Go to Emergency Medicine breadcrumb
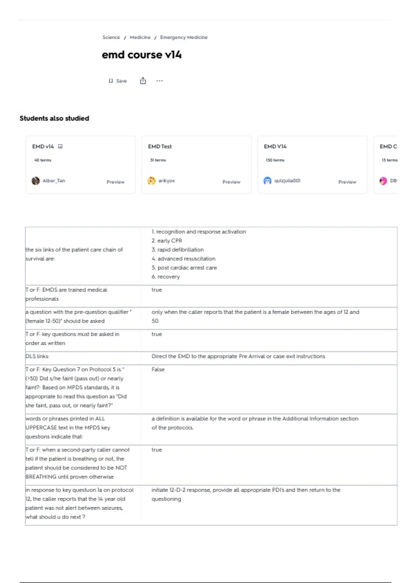411x583 pixels. (184, 37)
